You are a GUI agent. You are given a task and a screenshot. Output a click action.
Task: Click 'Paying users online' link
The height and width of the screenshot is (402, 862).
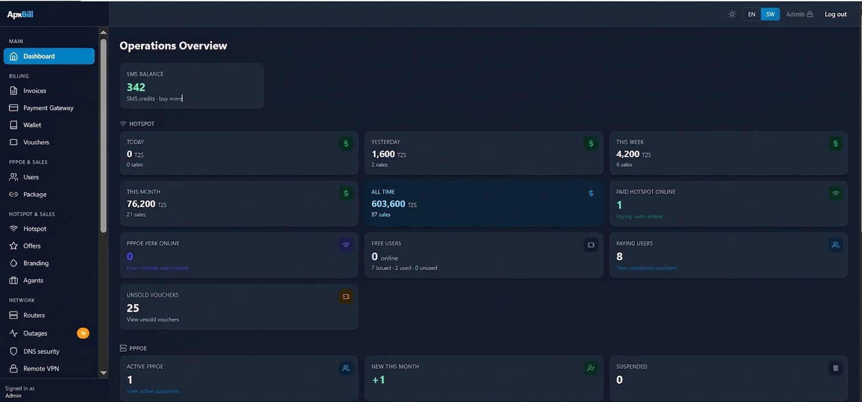coord(639,216)
